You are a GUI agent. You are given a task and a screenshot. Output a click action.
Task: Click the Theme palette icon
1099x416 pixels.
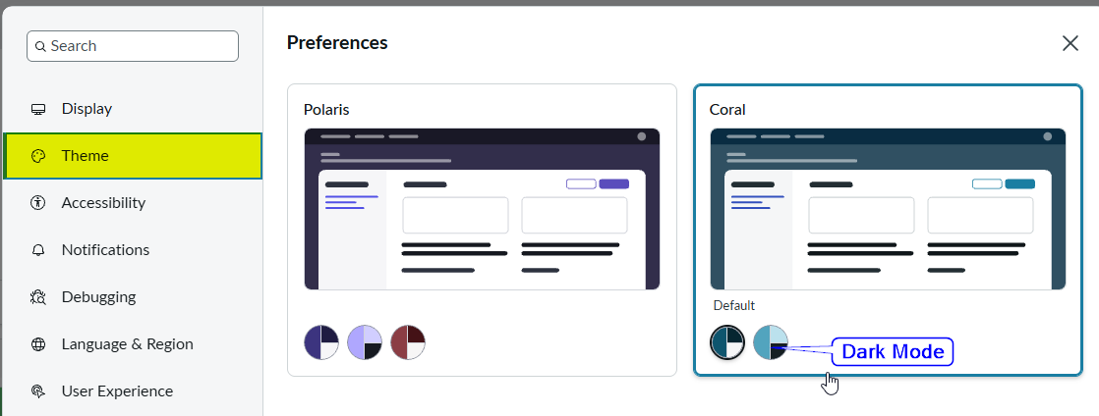(38, 156)
